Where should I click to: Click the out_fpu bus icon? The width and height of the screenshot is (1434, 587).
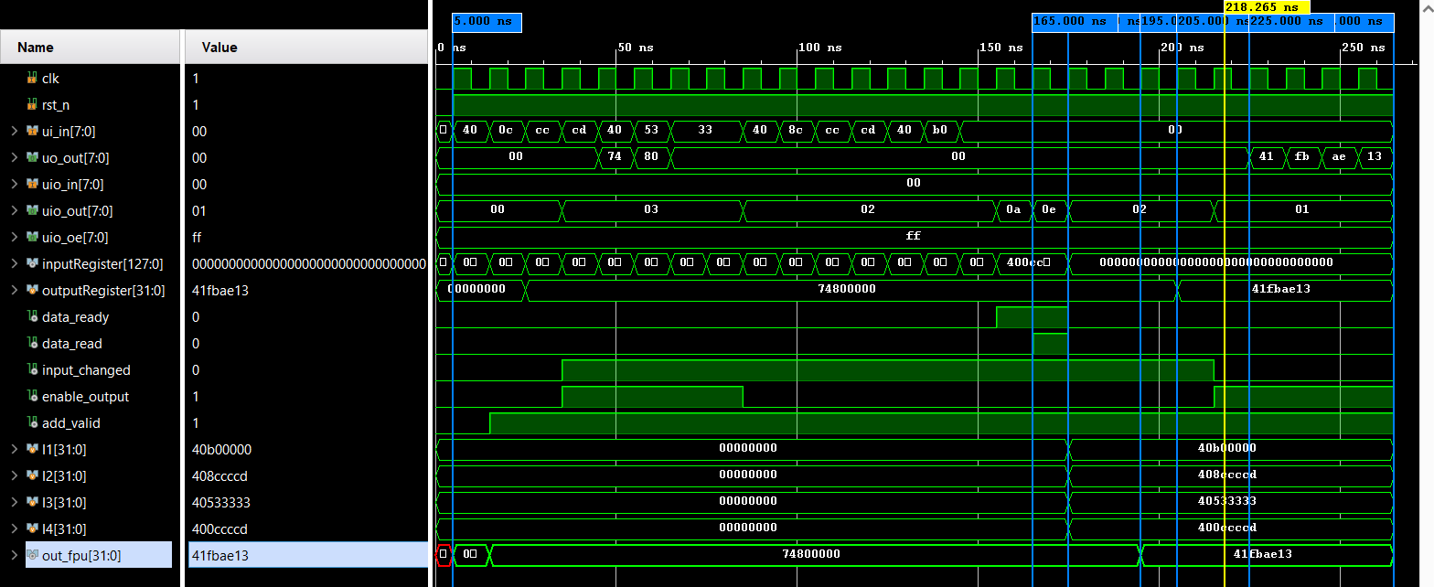point(32,555)
